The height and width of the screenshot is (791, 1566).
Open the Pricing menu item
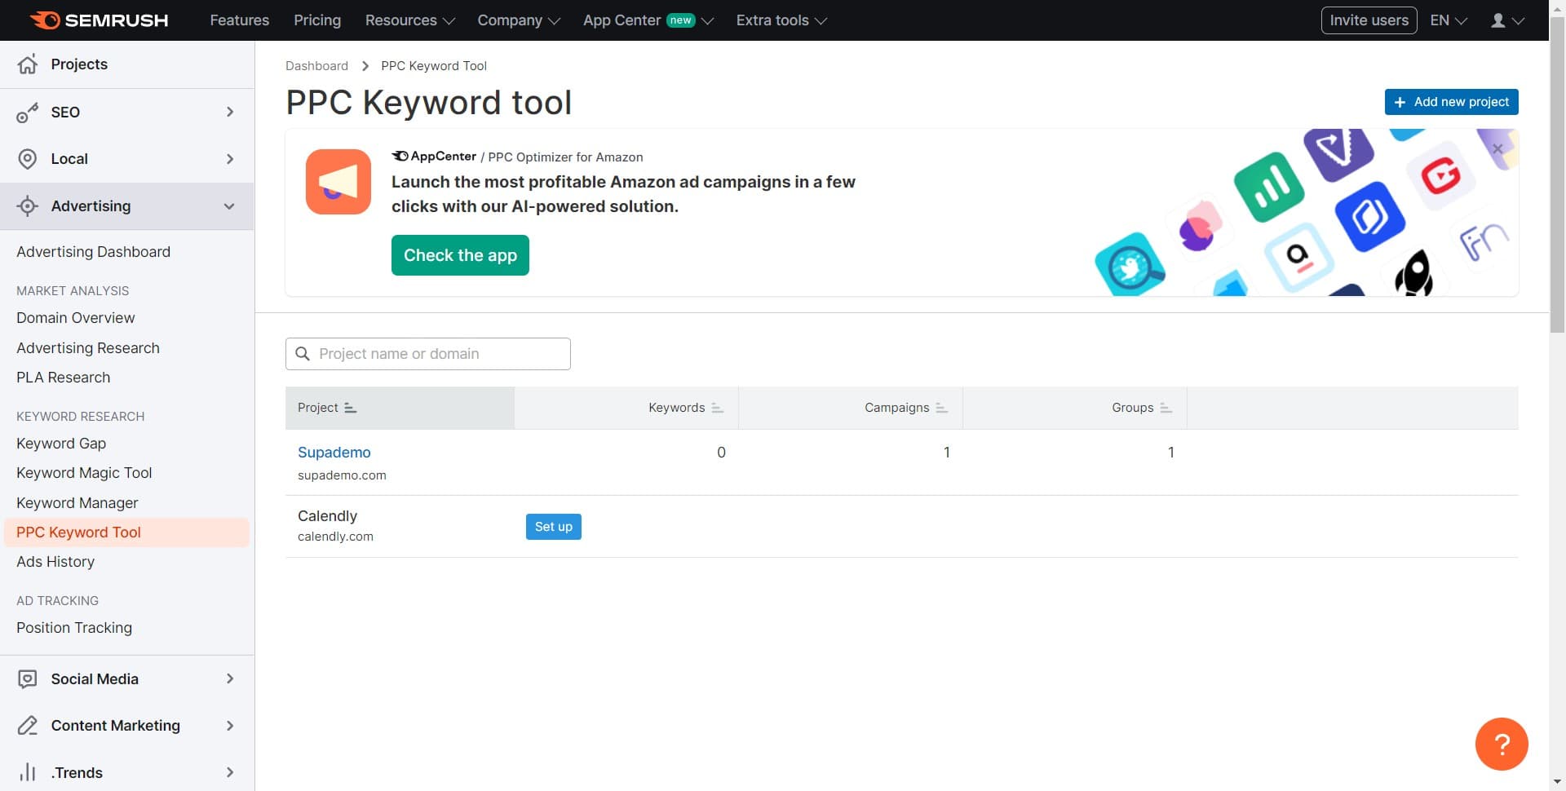[316, 20]
